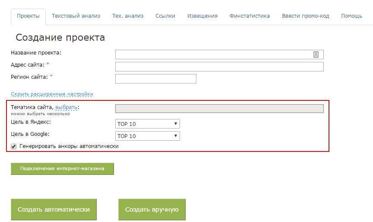Viewport: 373px width, 222px height.
Task: Open the 'Тех. анализ' tab
Action: click(x=128, y=16)
